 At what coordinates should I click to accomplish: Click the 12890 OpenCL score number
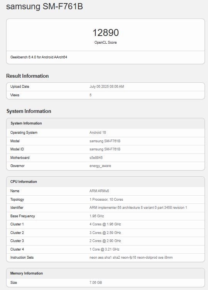[x=106, y=32]
